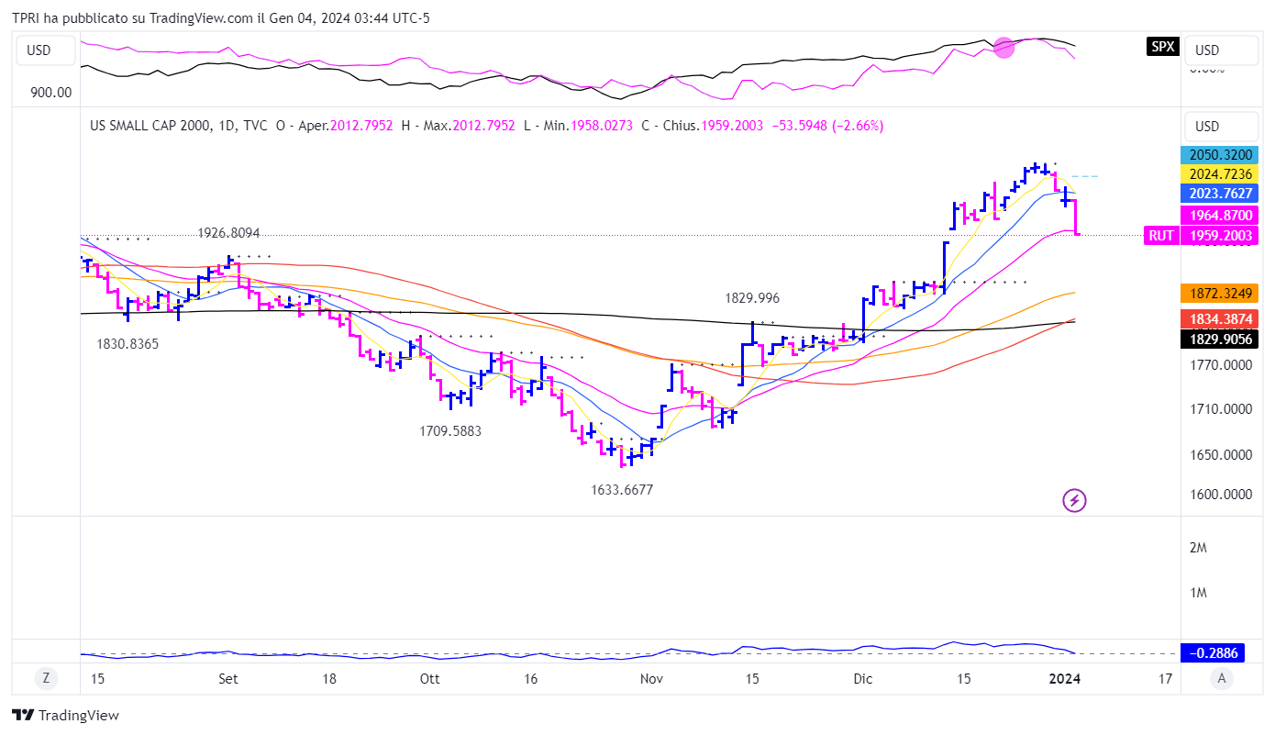Click the magenta RUT symbol label
The image size is (1275, 735).
tap(1161, 236)
